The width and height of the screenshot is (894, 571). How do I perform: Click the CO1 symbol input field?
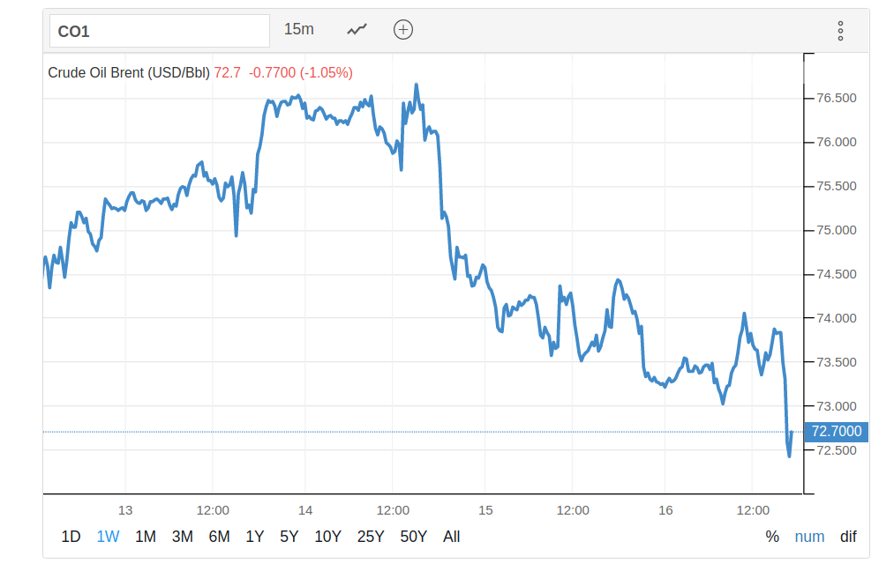(159, 31)
